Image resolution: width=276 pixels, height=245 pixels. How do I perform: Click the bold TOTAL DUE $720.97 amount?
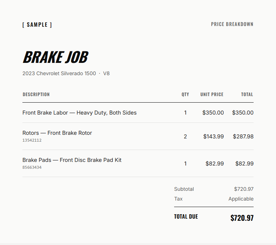point(242,218)
